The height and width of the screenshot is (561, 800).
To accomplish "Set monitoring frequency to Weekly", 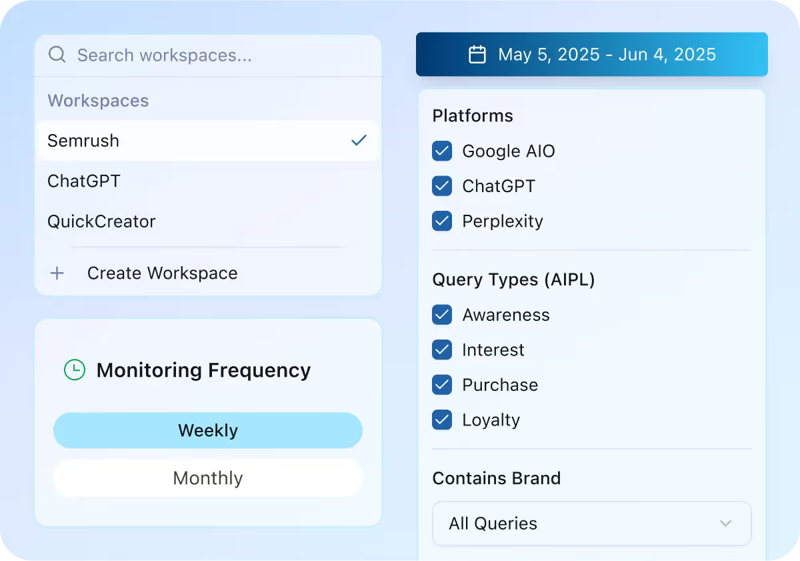I will 208,430.
